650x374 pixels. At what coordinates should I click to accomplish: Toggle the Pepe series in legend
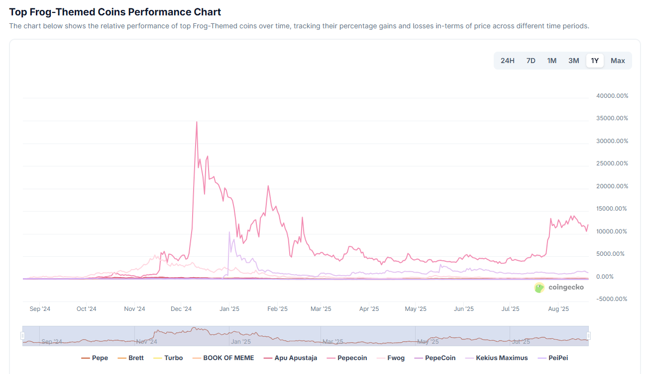pos(95,358)
